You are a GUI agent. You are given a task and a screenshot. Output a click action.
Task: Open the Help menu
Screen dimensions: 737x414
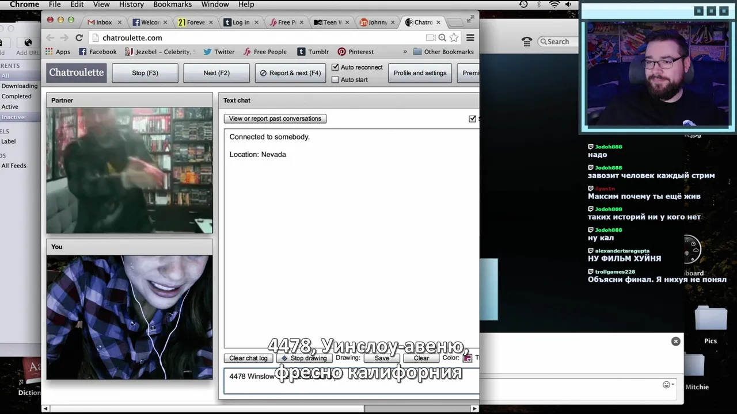tap(246, 5)
